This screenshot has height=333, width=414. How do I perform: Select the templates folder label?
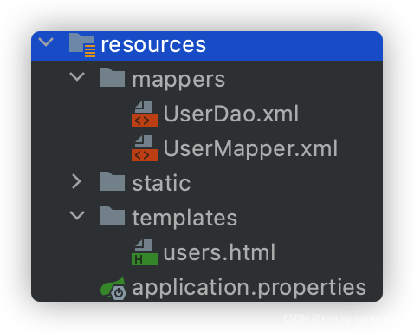point(184,219)
